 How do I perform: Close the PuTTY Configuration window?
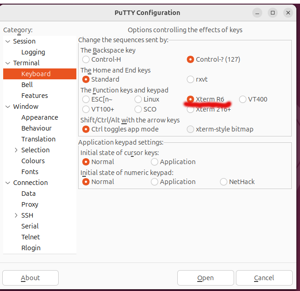(x=288, y=13)
